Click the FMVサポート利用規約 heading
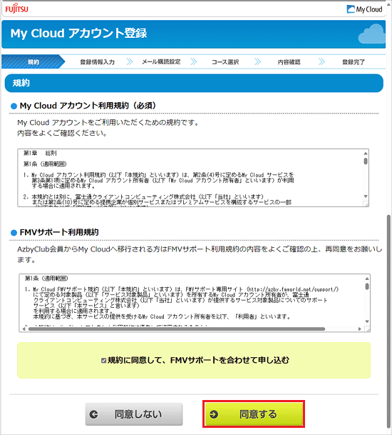 (x=59, y=232)
